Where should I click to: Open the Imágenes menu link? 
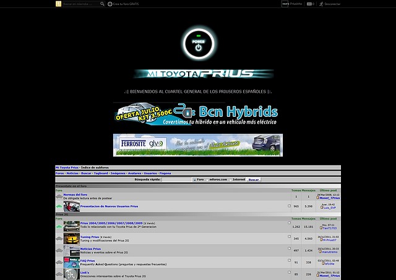(x=118, y=173)
